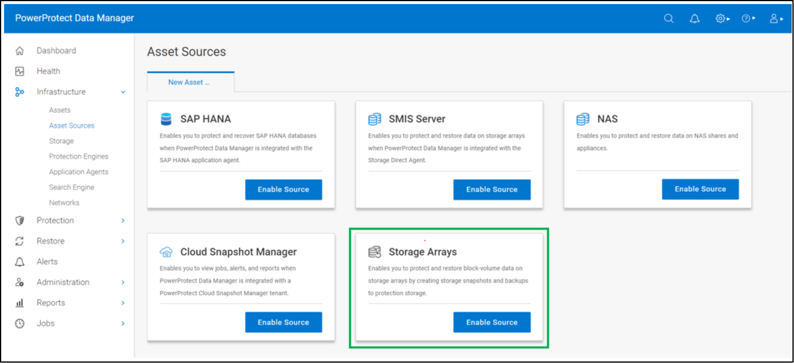Open Protection Engines submenu item
794x363 pixels.
[79, 156]
